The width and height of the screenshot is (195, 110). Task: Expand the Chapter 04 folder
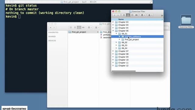click(x=113, y=25)
